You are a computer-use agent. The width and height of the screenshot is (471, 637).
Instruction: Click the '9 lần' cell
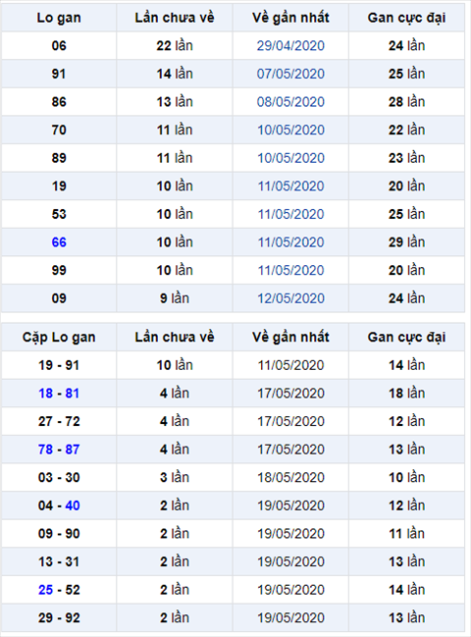tap(175, 298)
